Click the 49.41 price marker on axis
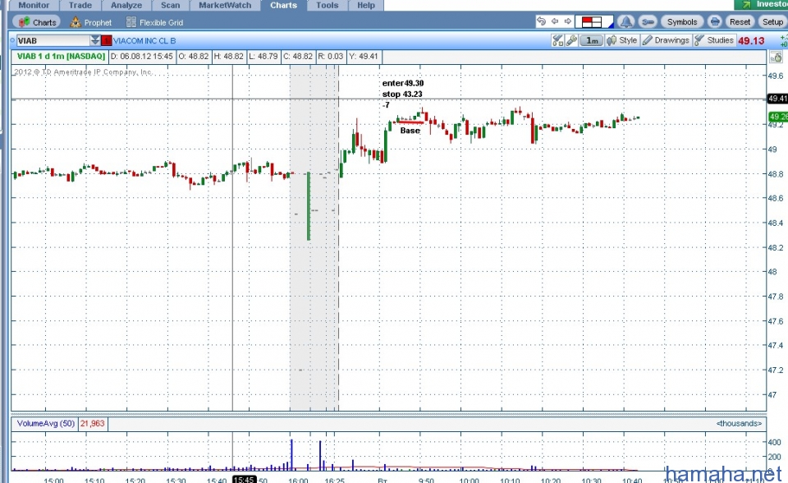 click(777, 99)
